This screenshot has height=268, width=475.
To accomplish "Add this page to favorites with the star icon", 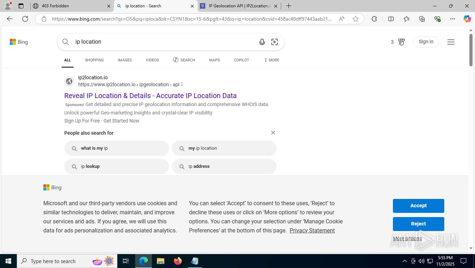I will (356, 19).
